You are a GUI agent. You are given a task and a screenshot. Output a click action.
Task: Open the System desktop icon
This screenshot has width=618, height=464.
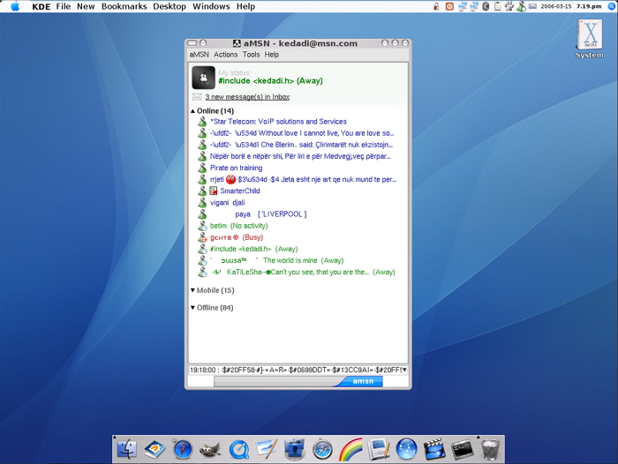[x=590, y=40]
